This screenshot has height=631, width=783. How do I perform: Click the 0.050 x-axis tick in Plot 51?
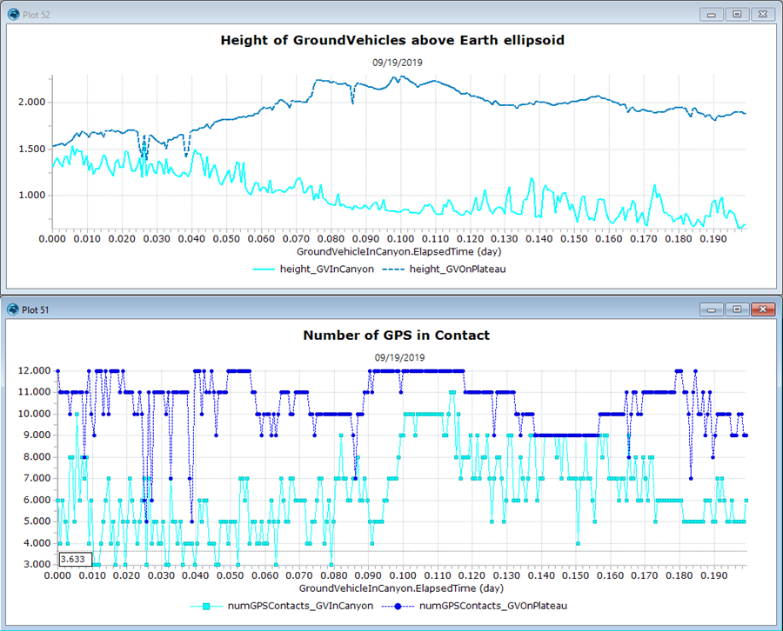click(231, 575)
